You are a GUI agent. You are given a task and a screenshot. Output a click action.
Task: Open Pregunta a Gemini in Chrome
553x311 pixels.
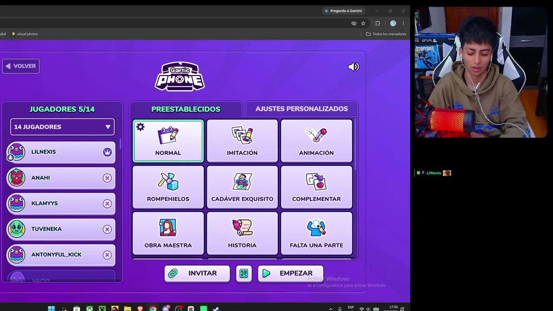pos(343,11)
